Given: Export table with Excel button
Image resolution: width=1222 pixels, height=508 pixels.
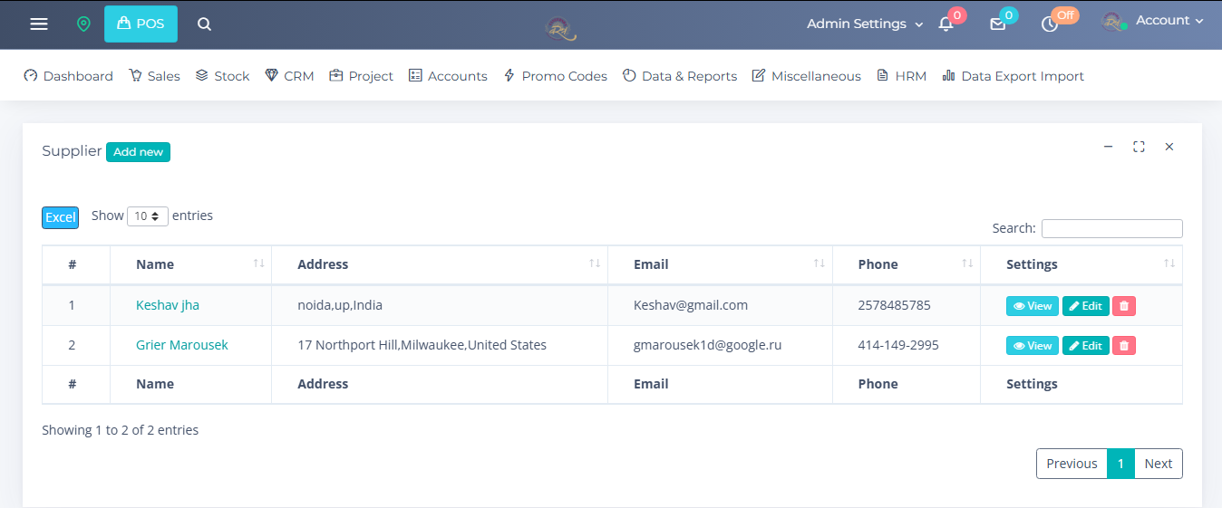Looking at the screenshot, I should [x=61, y=217].
